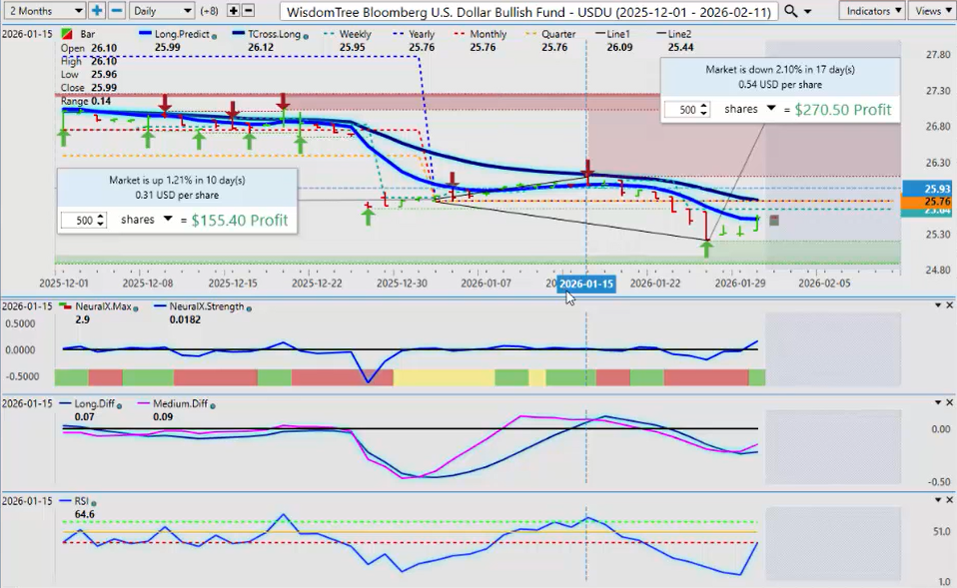Image resolution: width=957 pixels, height=588 pixels.
Task: Click the black minus decrease-bars button
Action: (248, 11)
